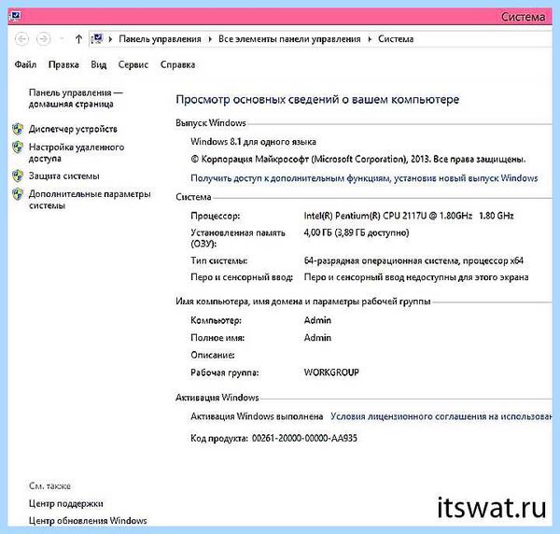Click the processor value Intel(R) Pentium(R) CPU 2117U
Viewport: 560px width, 534px height.
409,216
